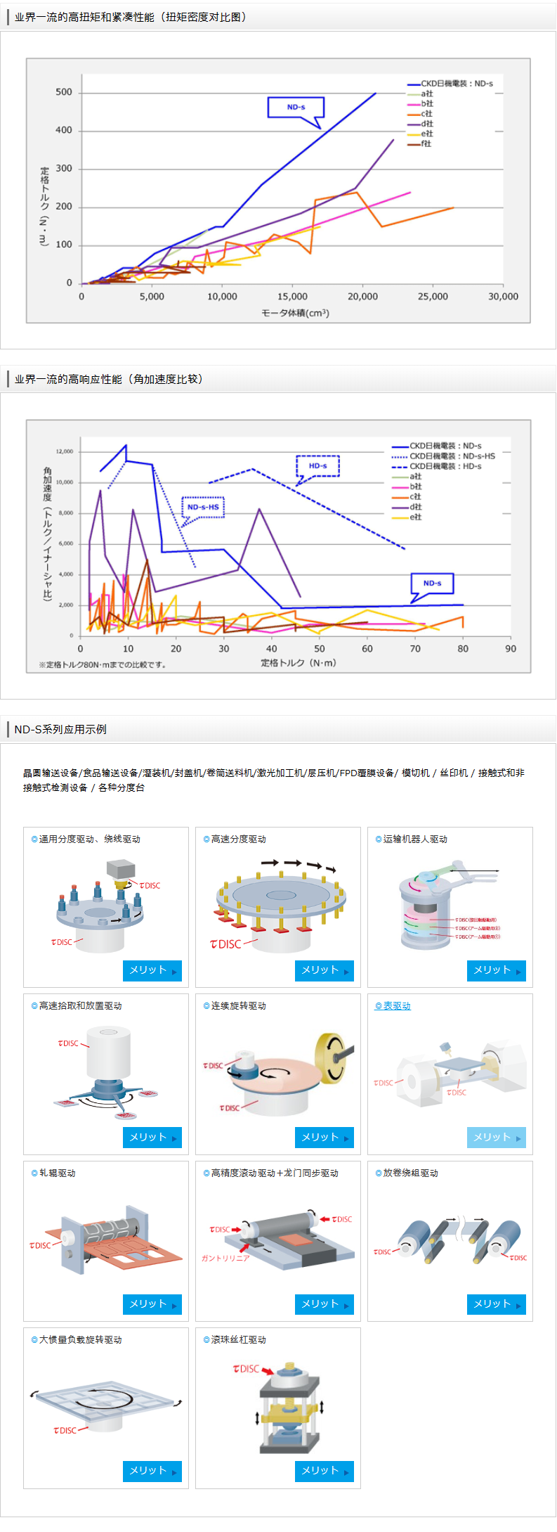
Task: Click メリット button under 大惯量负载旋转驱动
Action: click(152, 1471)
